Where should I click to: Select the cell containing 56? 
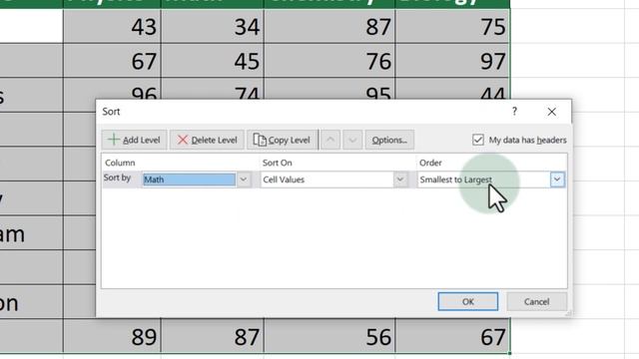(329, 336)
